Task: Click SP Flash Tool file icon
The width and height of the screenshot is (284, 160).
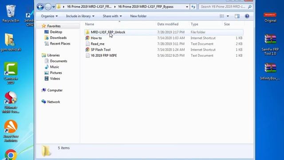Action: 87,49
